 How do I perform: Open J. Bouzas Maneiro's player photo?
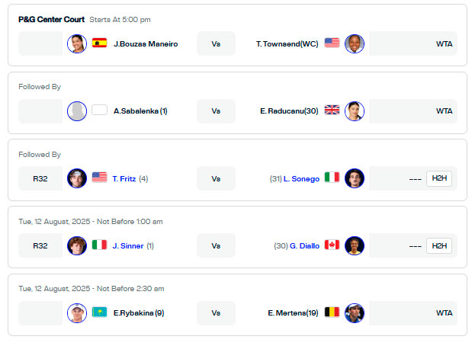coord(77,43)
